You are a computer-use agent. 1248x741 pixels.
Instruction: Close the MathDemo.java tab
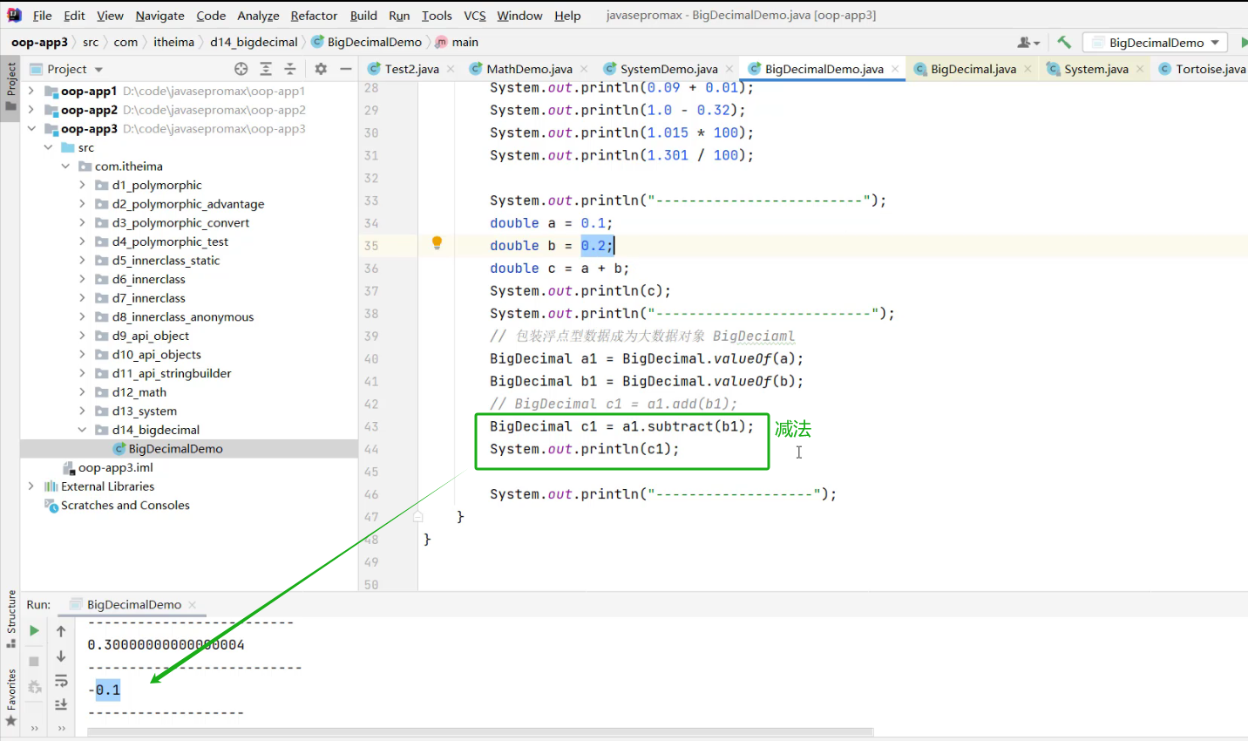(x=584, y=69)
